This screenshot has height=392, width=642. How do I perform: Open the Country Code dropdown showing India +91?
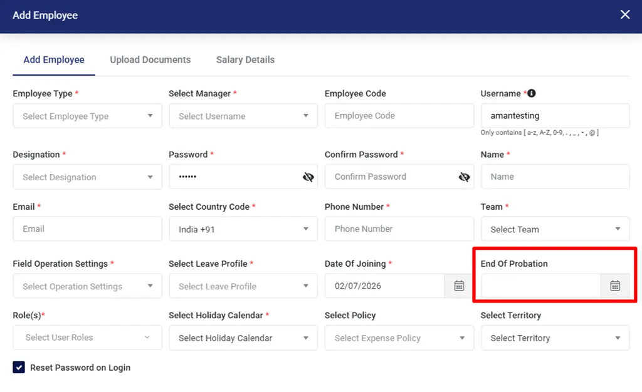point(243,229)
